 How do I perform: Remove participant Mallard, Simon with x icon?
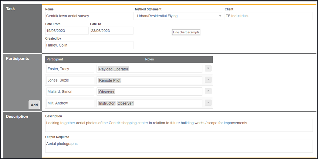point(208,91)
